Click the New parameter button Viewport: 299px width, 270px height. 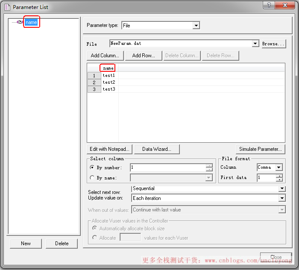tap(26, 244)
